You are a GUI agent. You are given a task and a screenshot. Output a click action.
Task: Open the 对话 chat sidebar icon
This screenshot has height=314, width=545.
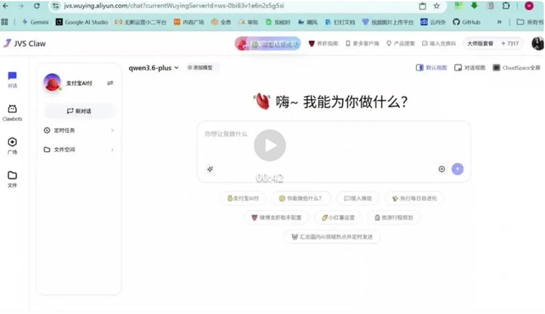point(12,79)
